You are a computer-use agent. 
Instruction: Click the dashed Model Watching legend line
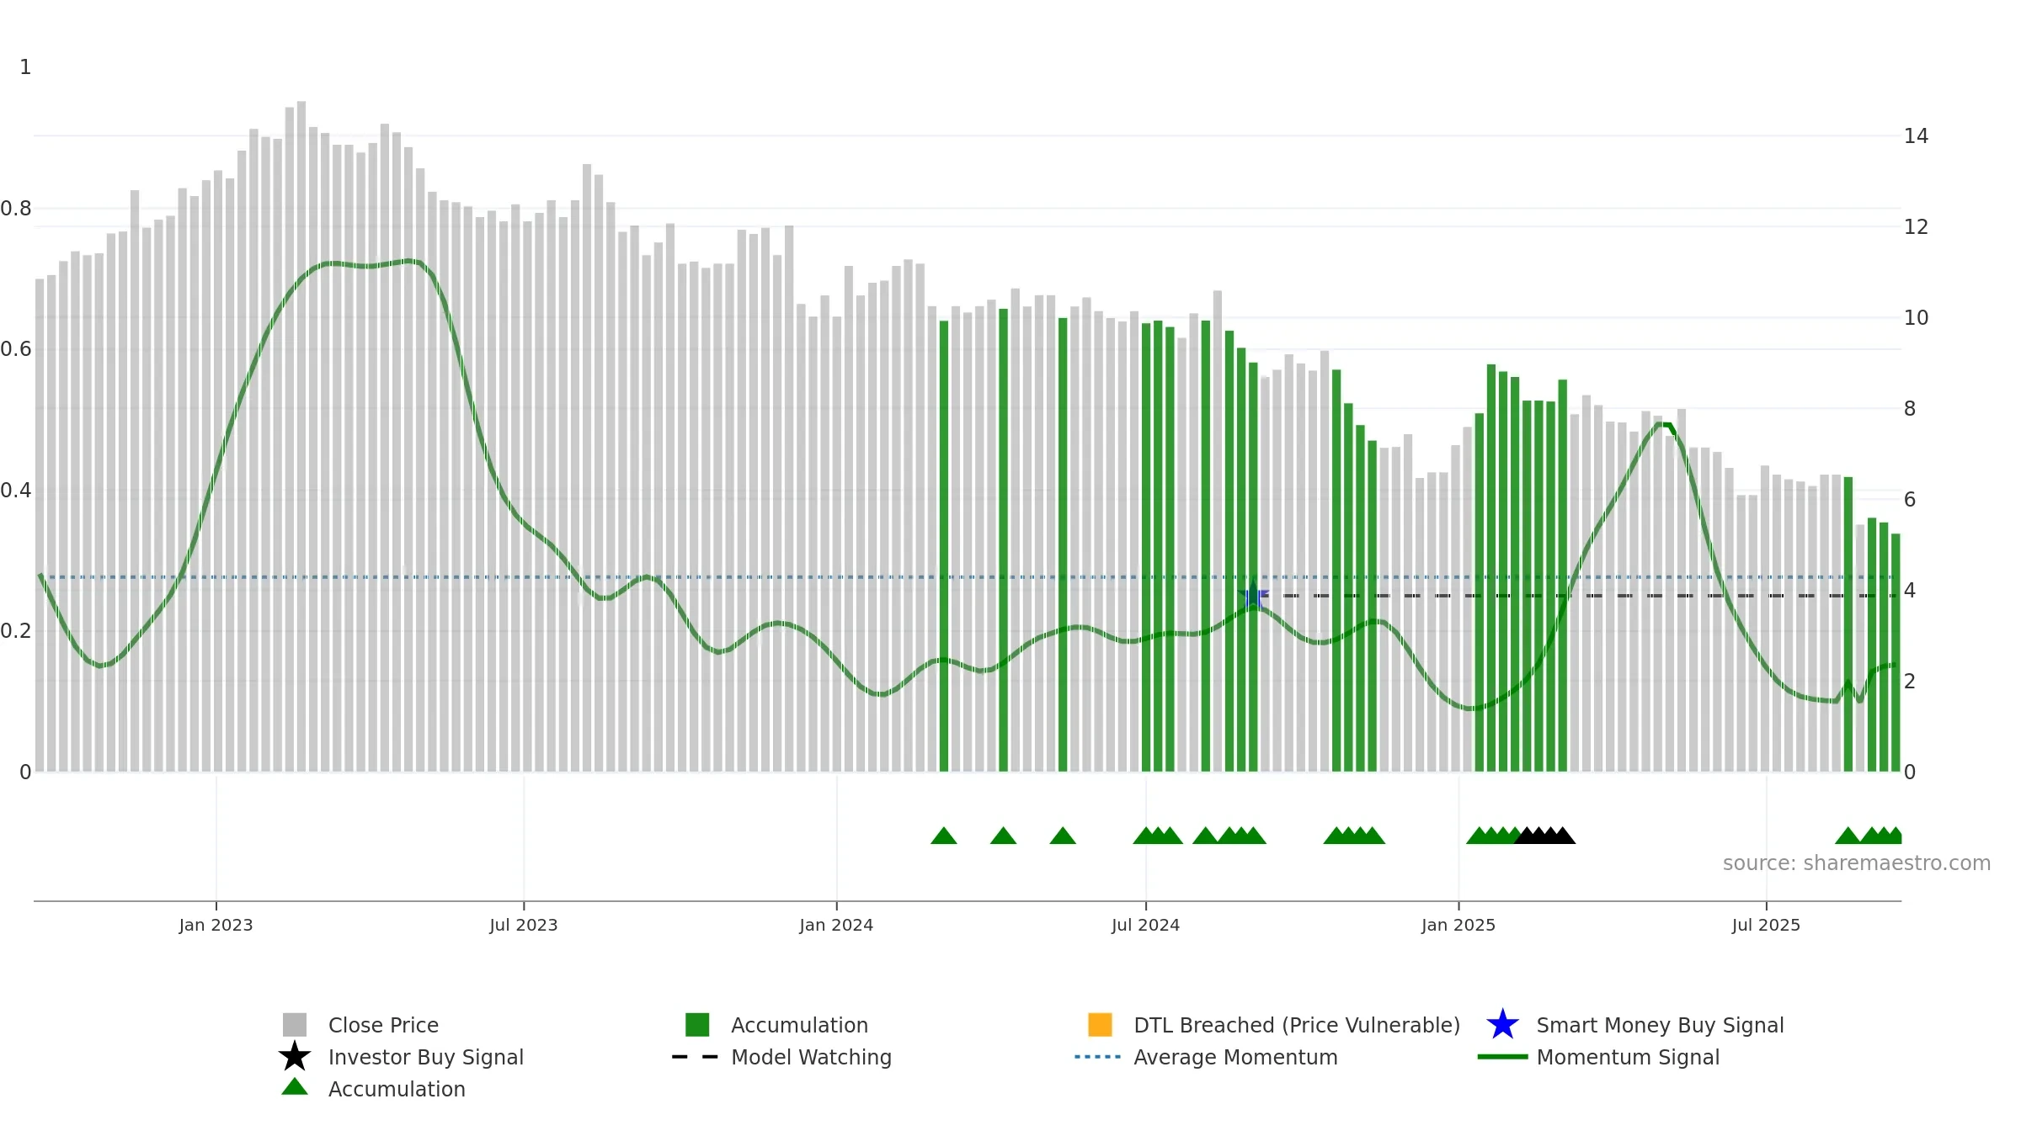pos(696,1057)
